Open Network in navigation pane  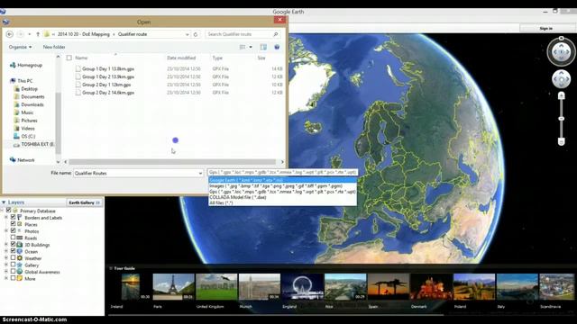[22, 160]
